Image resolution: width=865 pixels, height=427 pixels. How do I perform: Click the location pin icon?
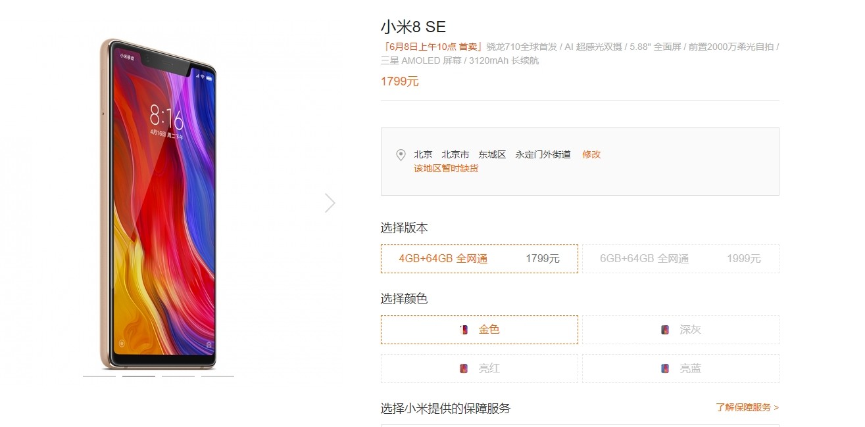(x=401, y=155)
